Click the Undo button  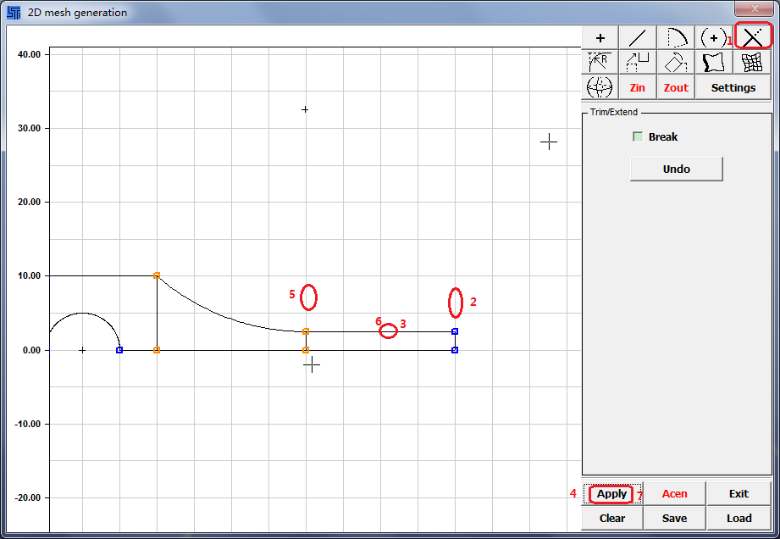[x=677, y=169]
